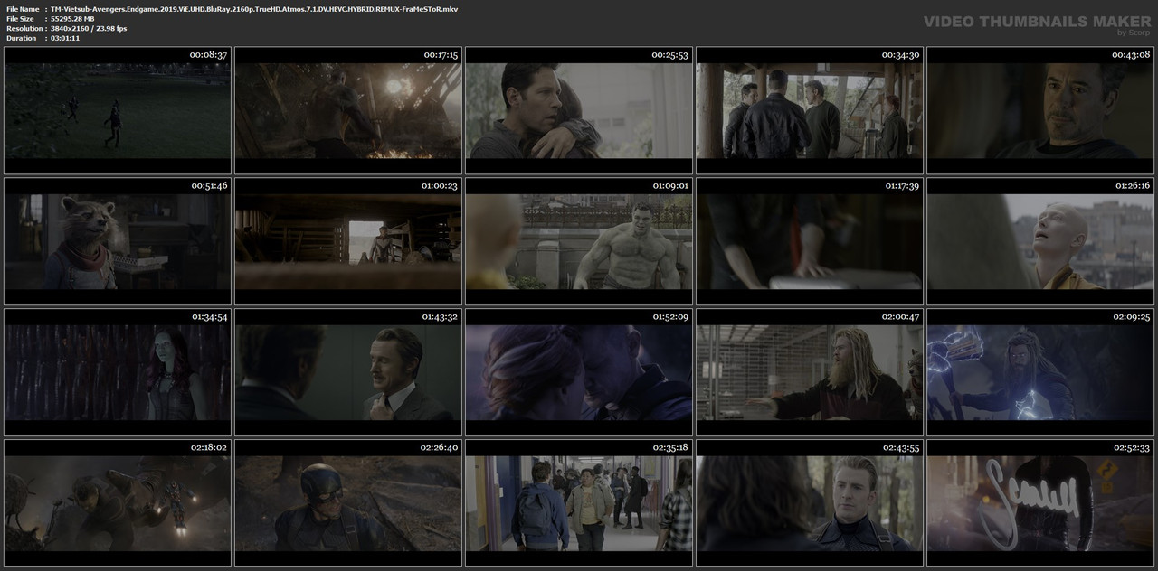Click the 01:34:54 timestamp label
Screen dimensions: 1158x571
click(x=209, y=316)
